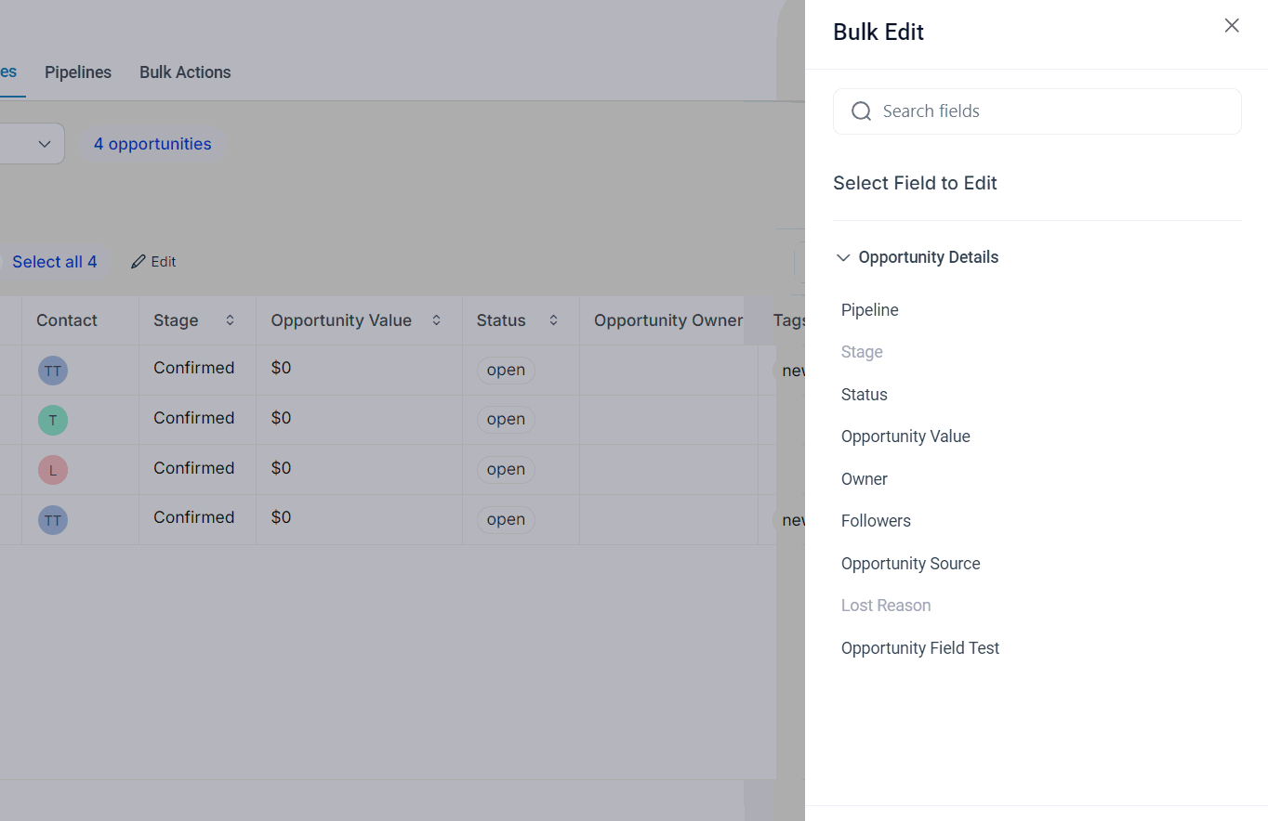Sort by Opportunity Value column arrows

point(436,320)
